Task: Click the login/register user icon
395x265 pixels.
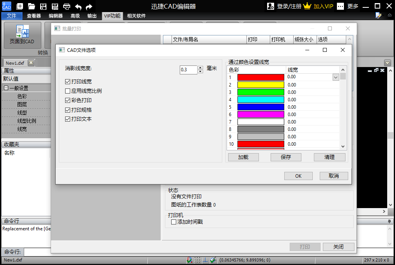Action: pyautogui.click(x=271, y=6)
